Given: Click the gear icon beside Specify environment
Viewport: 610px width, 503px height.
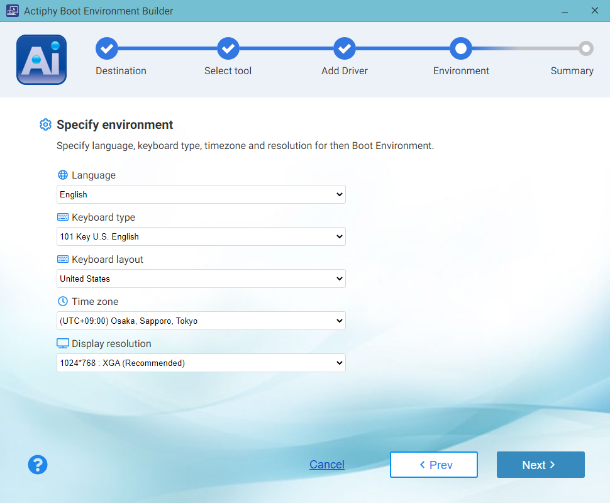Looking at the screenshot, I should [45, 124].
